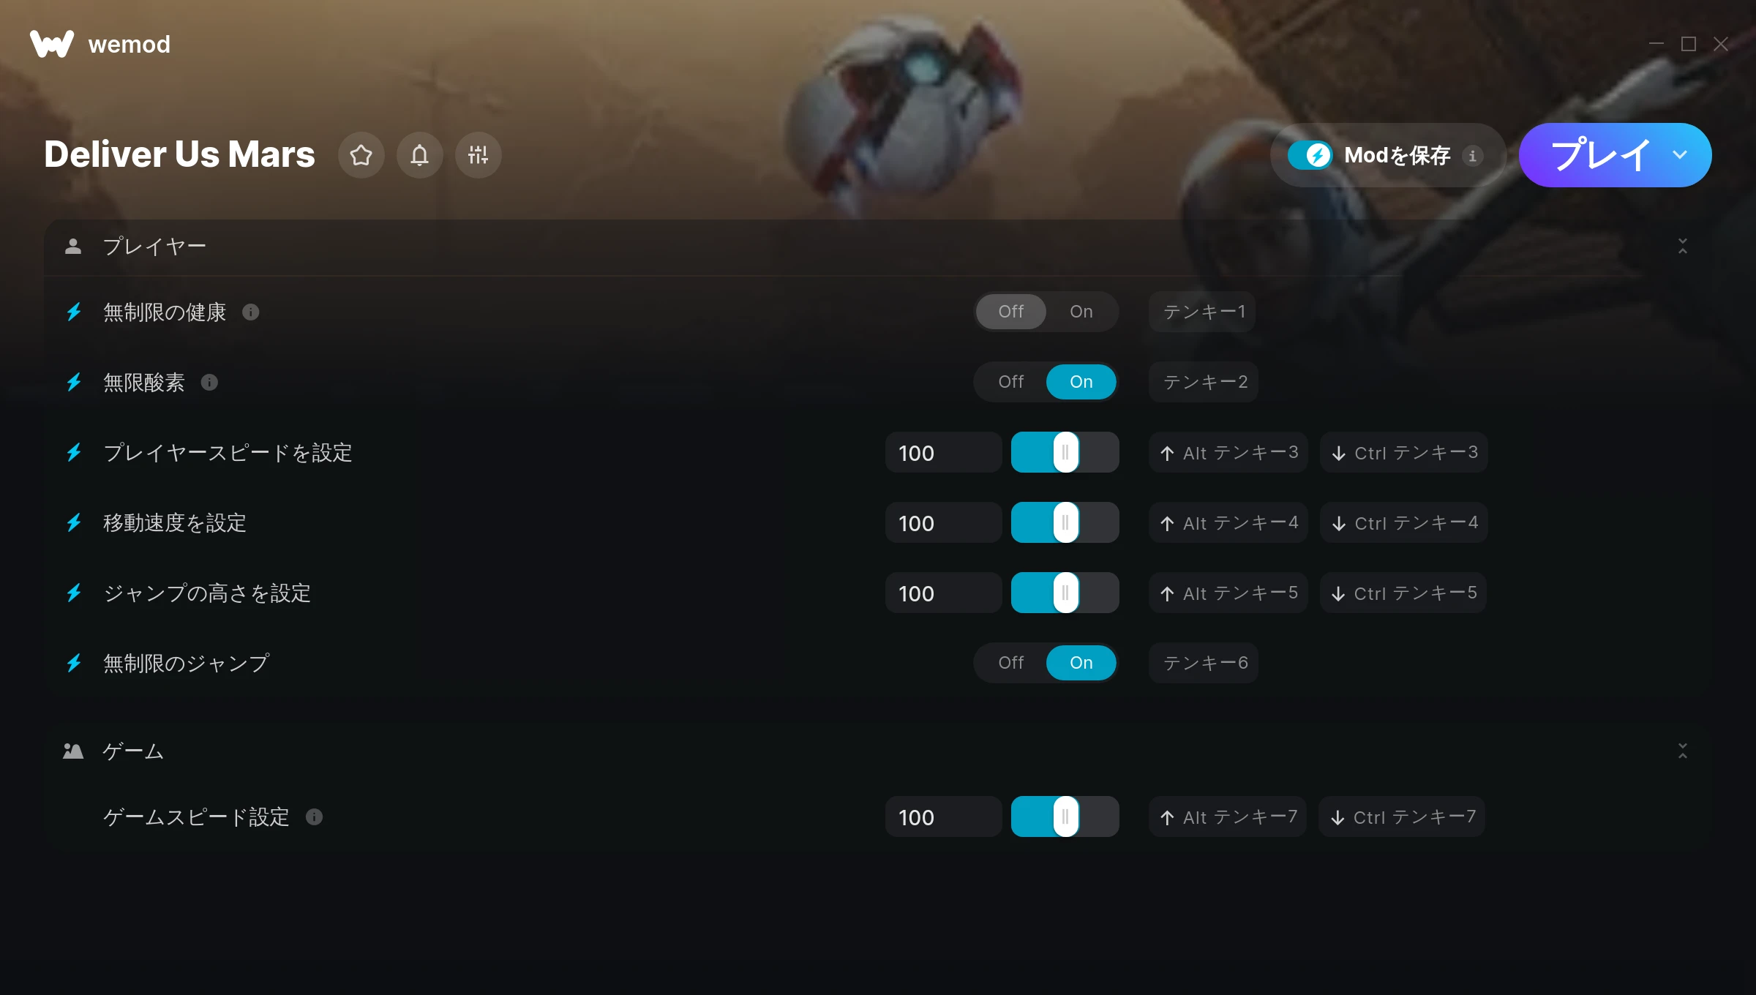Viewport: 1756px width, 995px height.
Task: Open the プレイ button dropdown arrow
Action: [1680, 155]
